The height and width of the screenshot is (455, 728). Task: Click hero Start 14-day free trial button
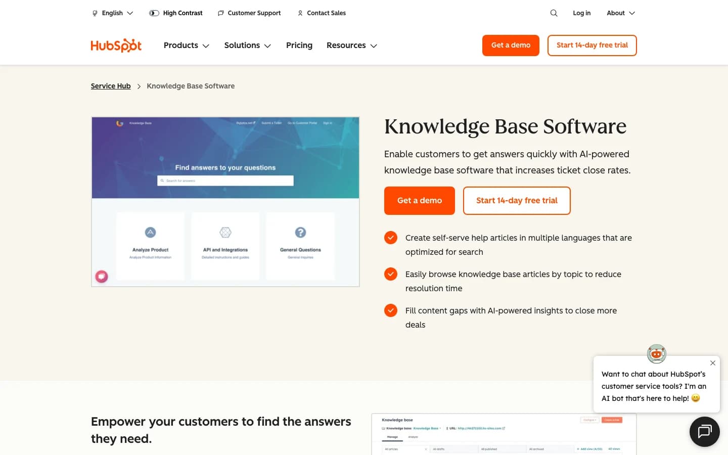pos(517,201)
